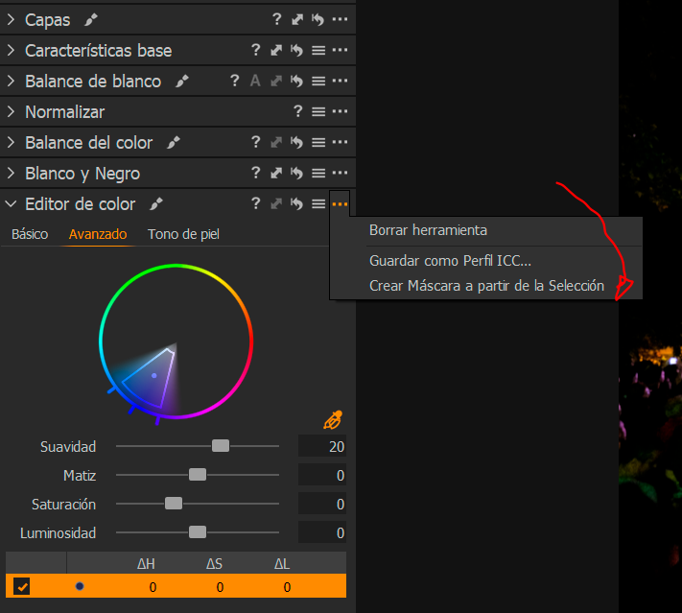682x613 pixels.
Task: Open help for Balance del color
Action: 256,142
